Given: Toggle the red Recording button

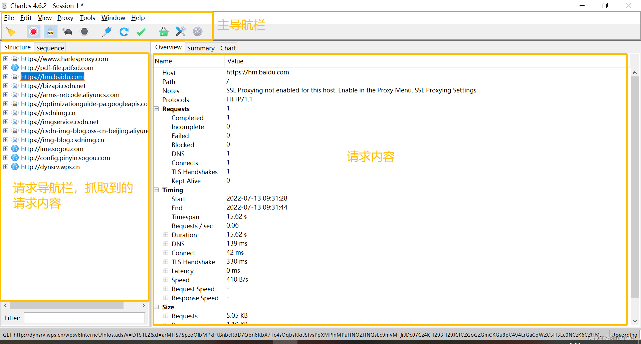Looking at the screenshot, I should (33, 32).
